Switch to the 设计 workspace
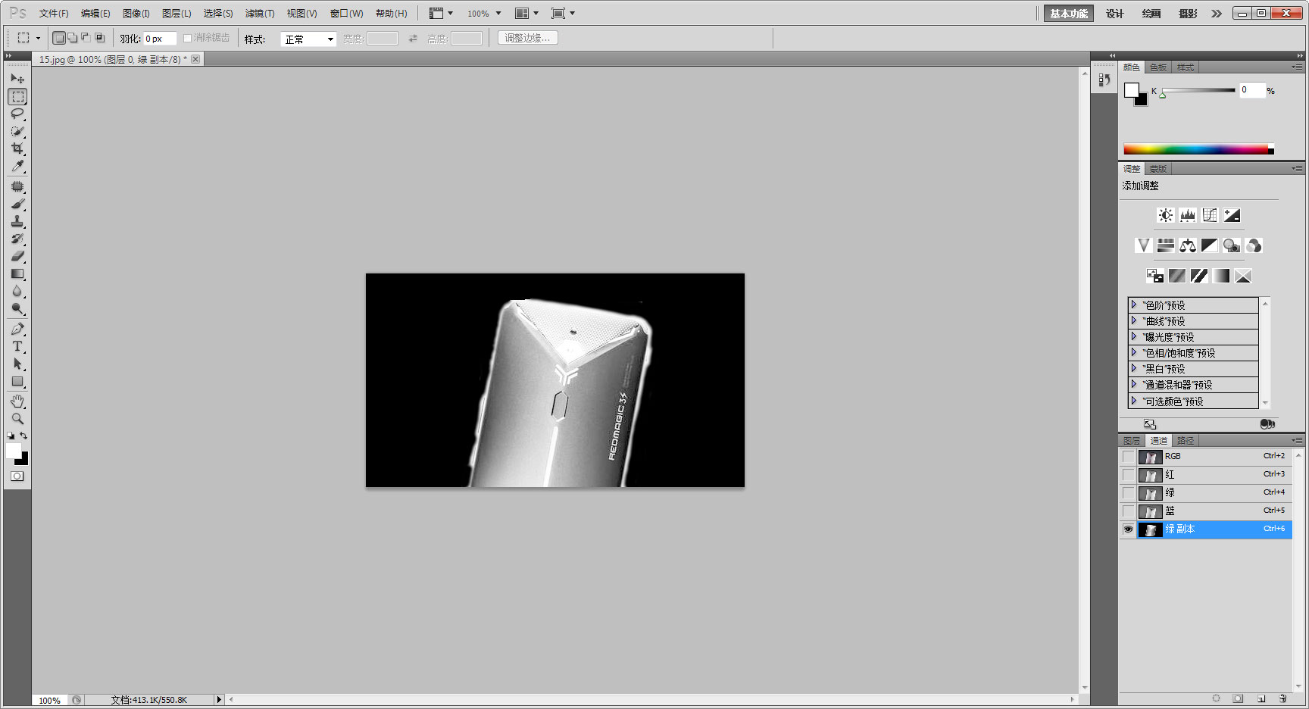This screenshot has width=1309, height=709. [1115, 13]
